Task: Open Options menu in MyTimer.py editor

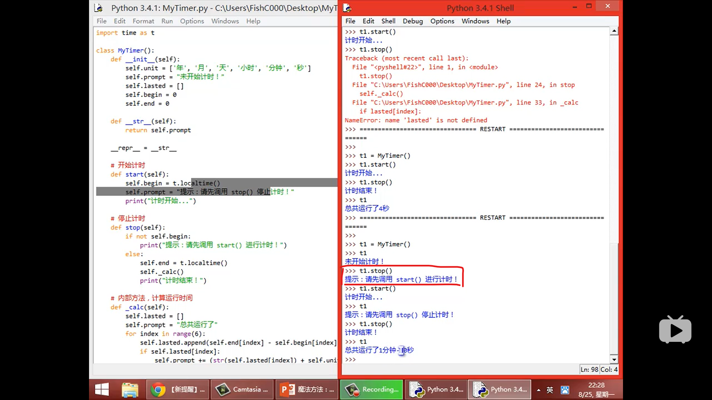Action: coord(192,21)
